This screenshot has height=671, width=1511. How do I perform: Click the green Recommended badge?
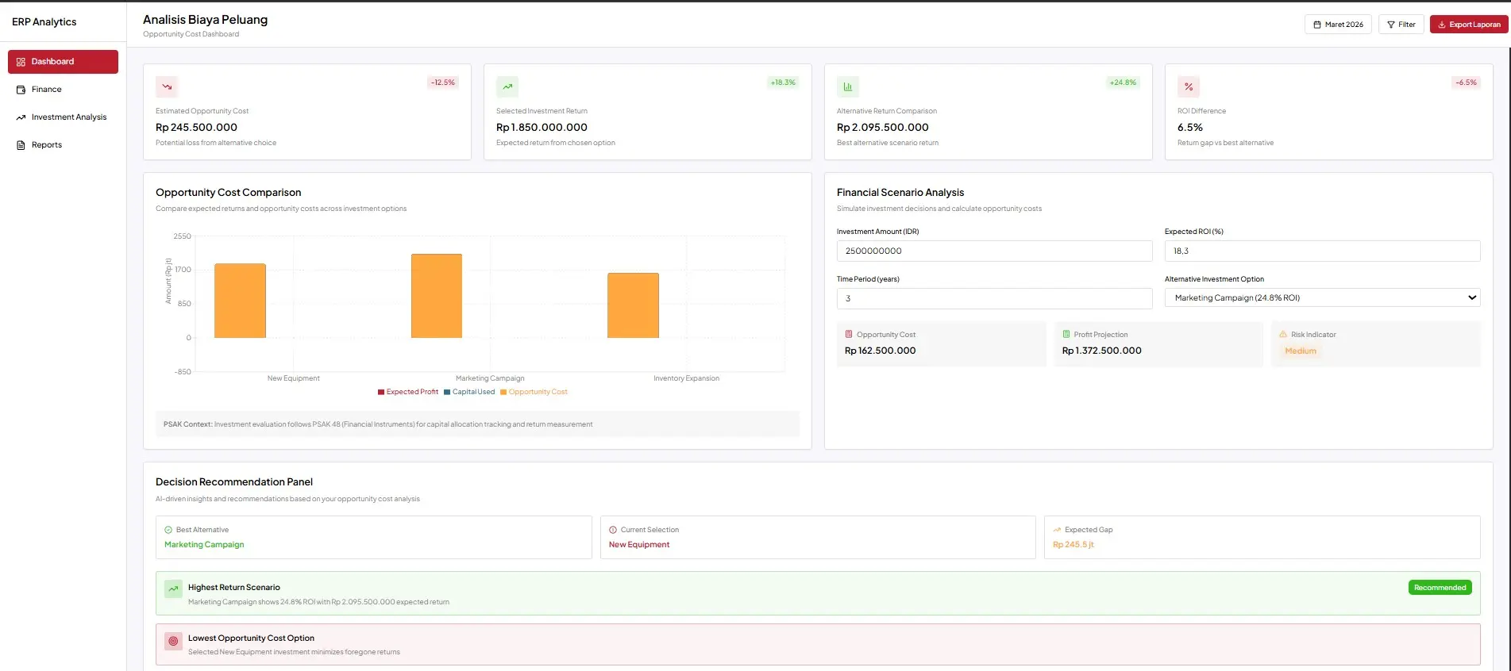[x=1440, y=588]
